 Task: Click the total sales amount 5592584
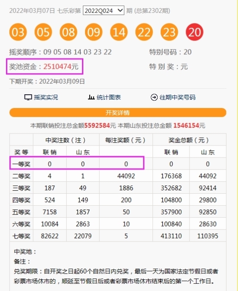[x=97, y=126]
